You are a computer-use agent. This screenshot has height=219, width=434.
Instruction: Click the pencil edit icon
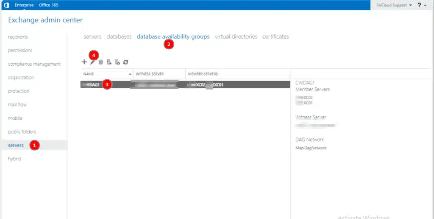[x=92, y=62]
